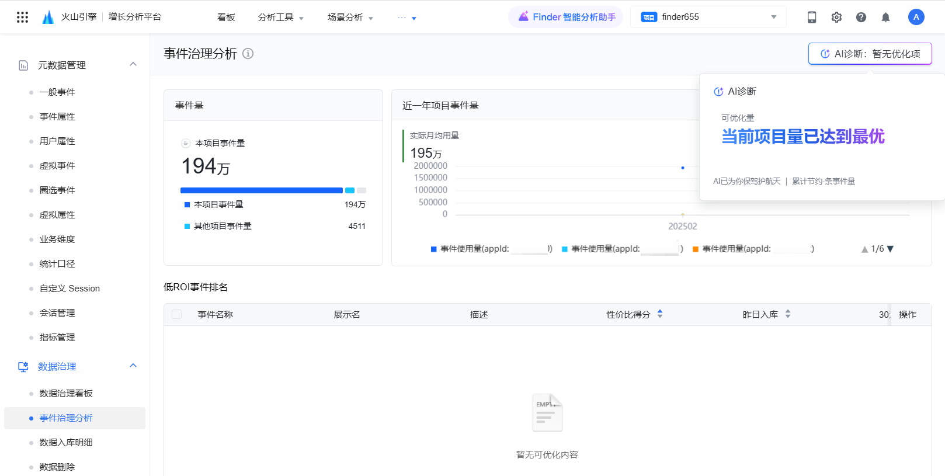This screenshot has height=476, width=945.
Task: Open 虚拟属性 in the sidebar
Action: tap(57, 215)
